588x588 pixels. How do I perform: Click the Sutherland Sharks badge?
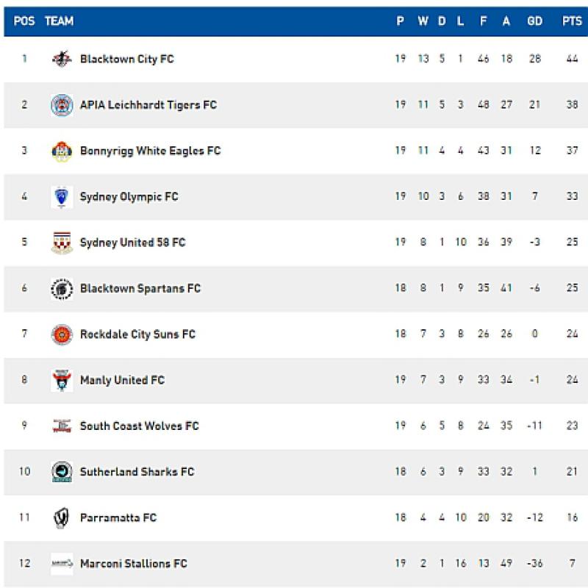click(x=62, y=472)
